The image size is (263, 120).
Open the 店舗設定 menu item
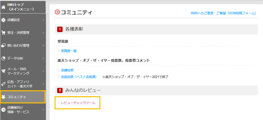point(23,20)
